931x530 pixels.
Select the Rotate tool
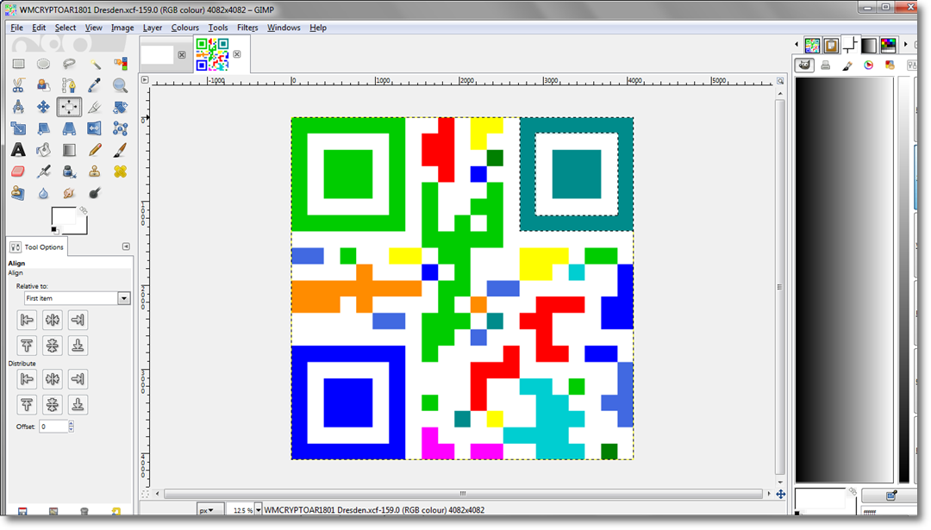[x=120, y=107]
